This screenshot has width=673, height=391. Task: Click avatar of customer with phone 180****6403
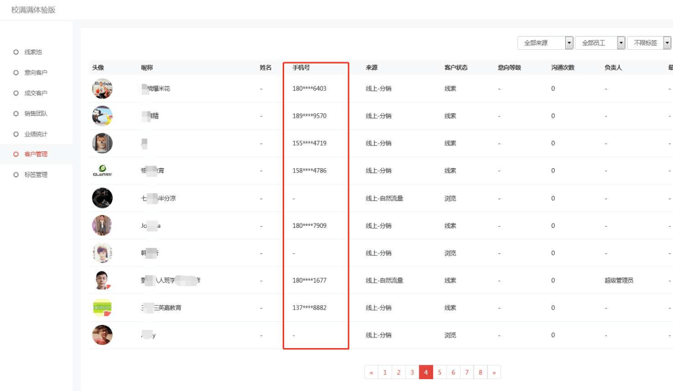[102, 89]
